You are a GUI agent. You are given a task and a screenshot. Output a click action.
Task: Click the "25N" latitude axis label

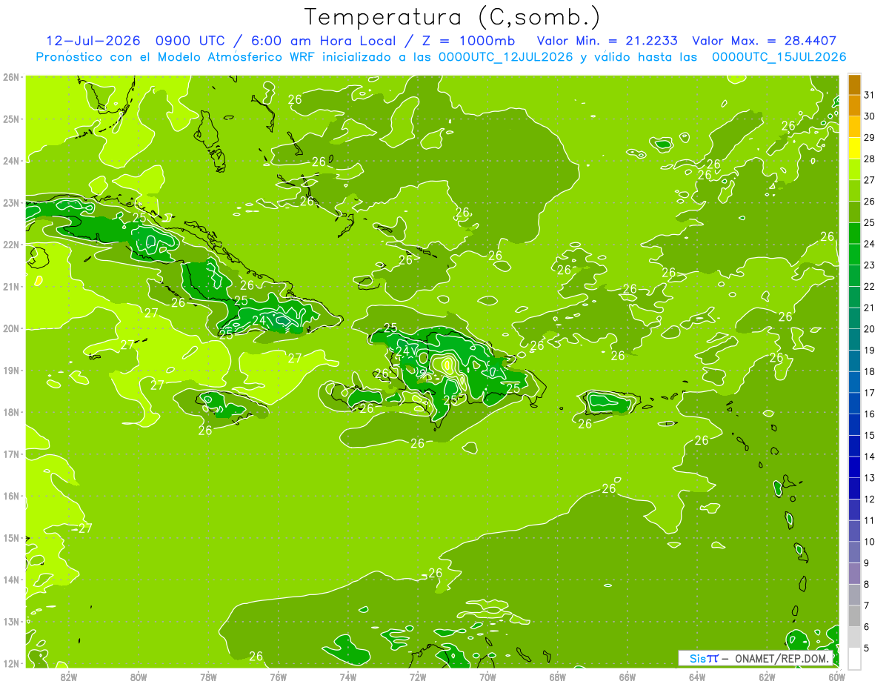coord(11,119)
